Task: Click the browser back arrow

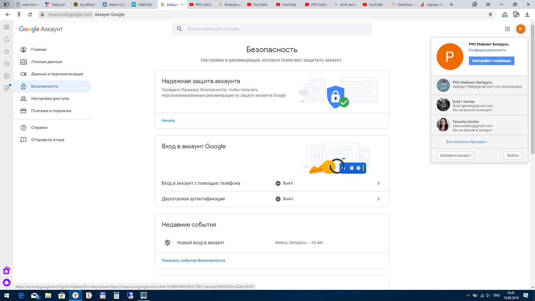Action: pyautogui.click(x=8, y=14)
